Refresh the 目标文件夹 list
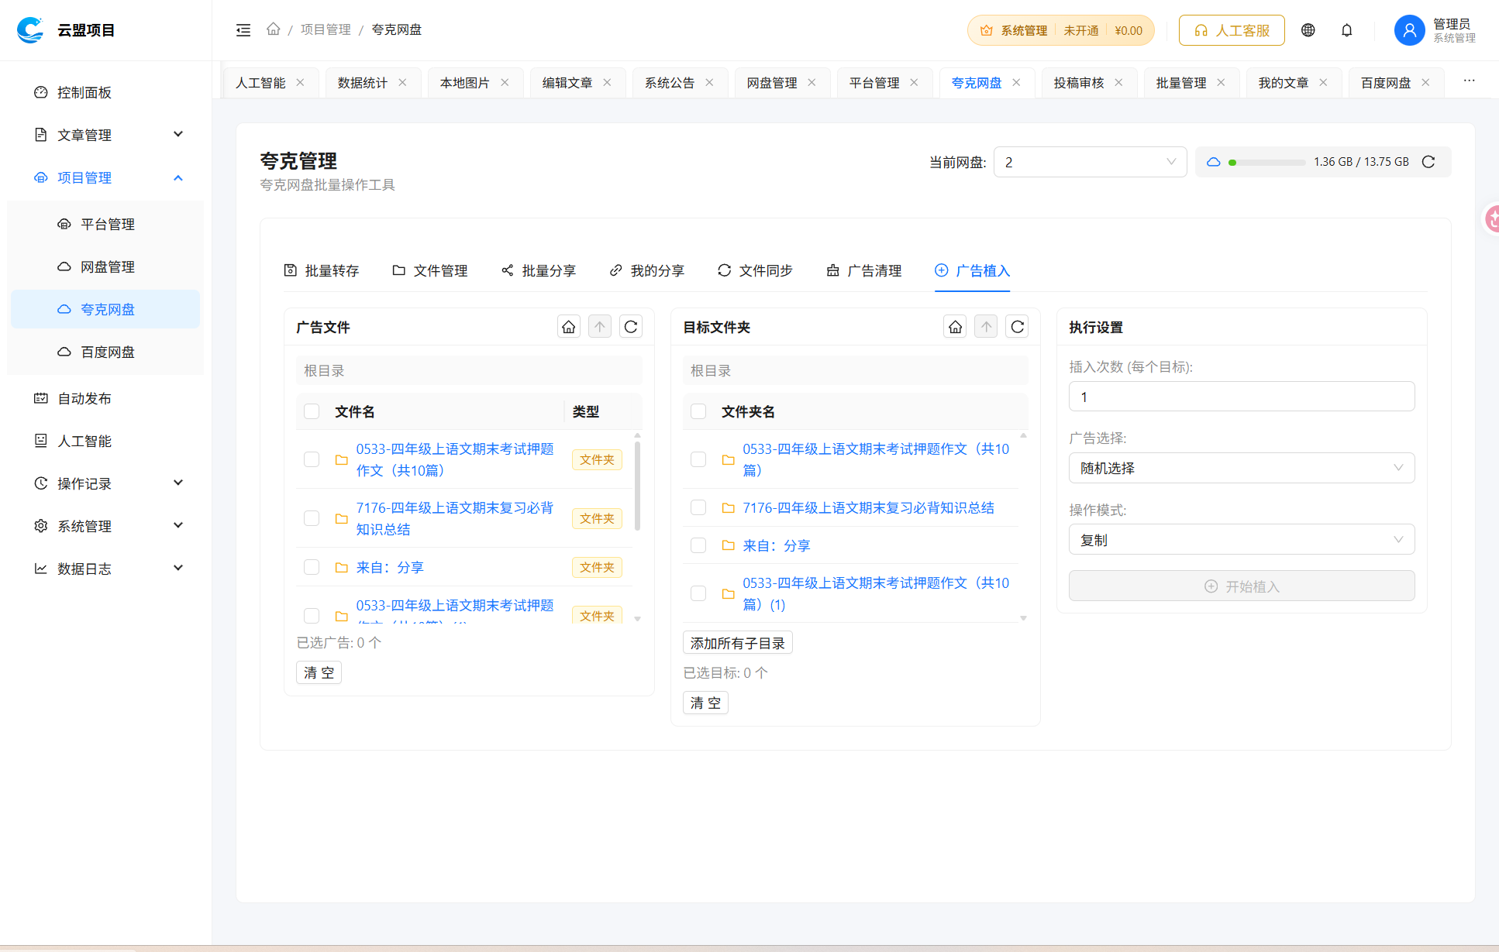Screen dimensions: 1499x952 (1017, 327)
